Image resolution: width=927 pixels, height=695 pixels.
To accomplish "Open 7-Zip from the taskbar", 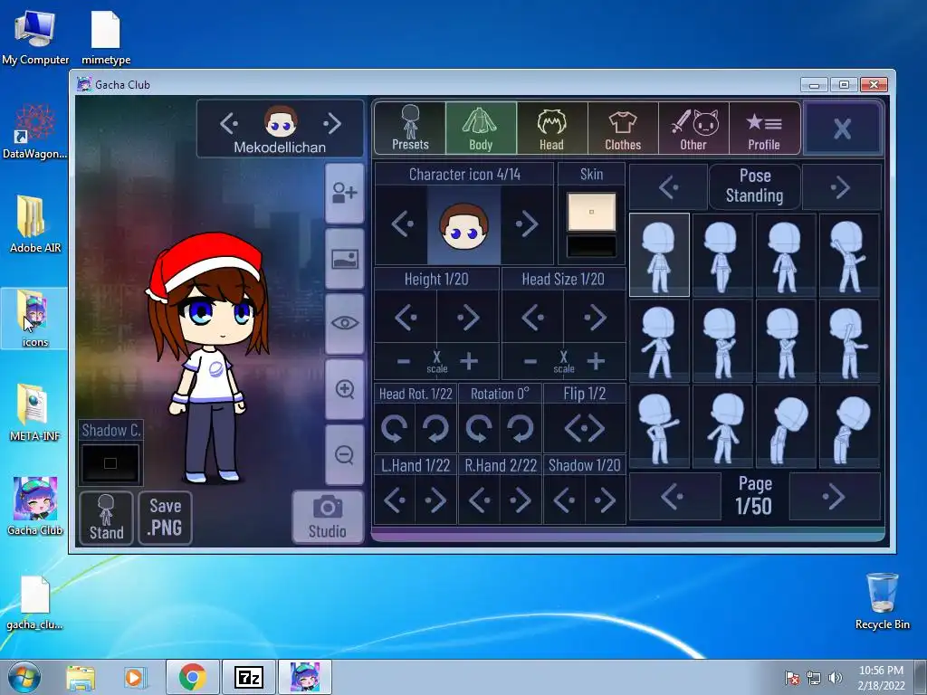I will click(249, 677).
